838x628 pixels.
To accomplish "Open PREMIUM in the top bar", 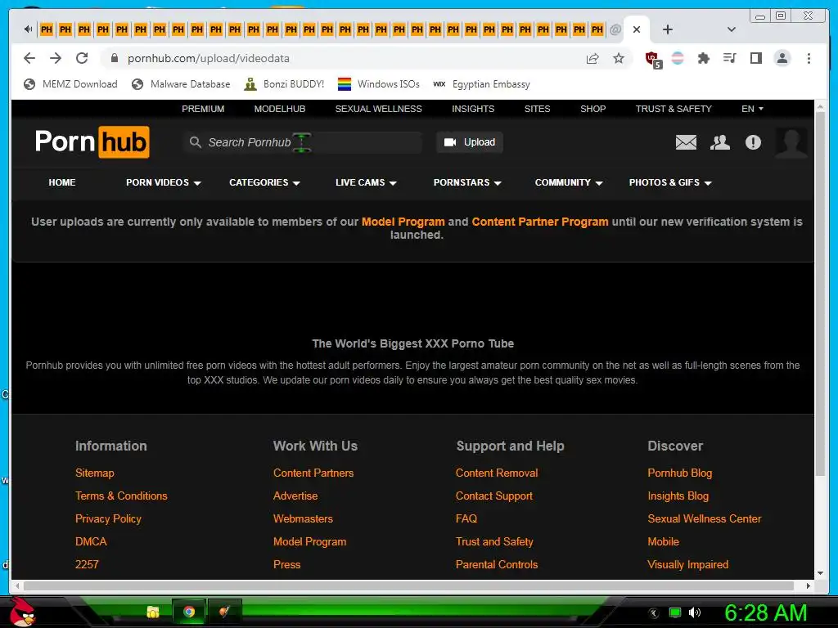I will click(x=203, y=109).
